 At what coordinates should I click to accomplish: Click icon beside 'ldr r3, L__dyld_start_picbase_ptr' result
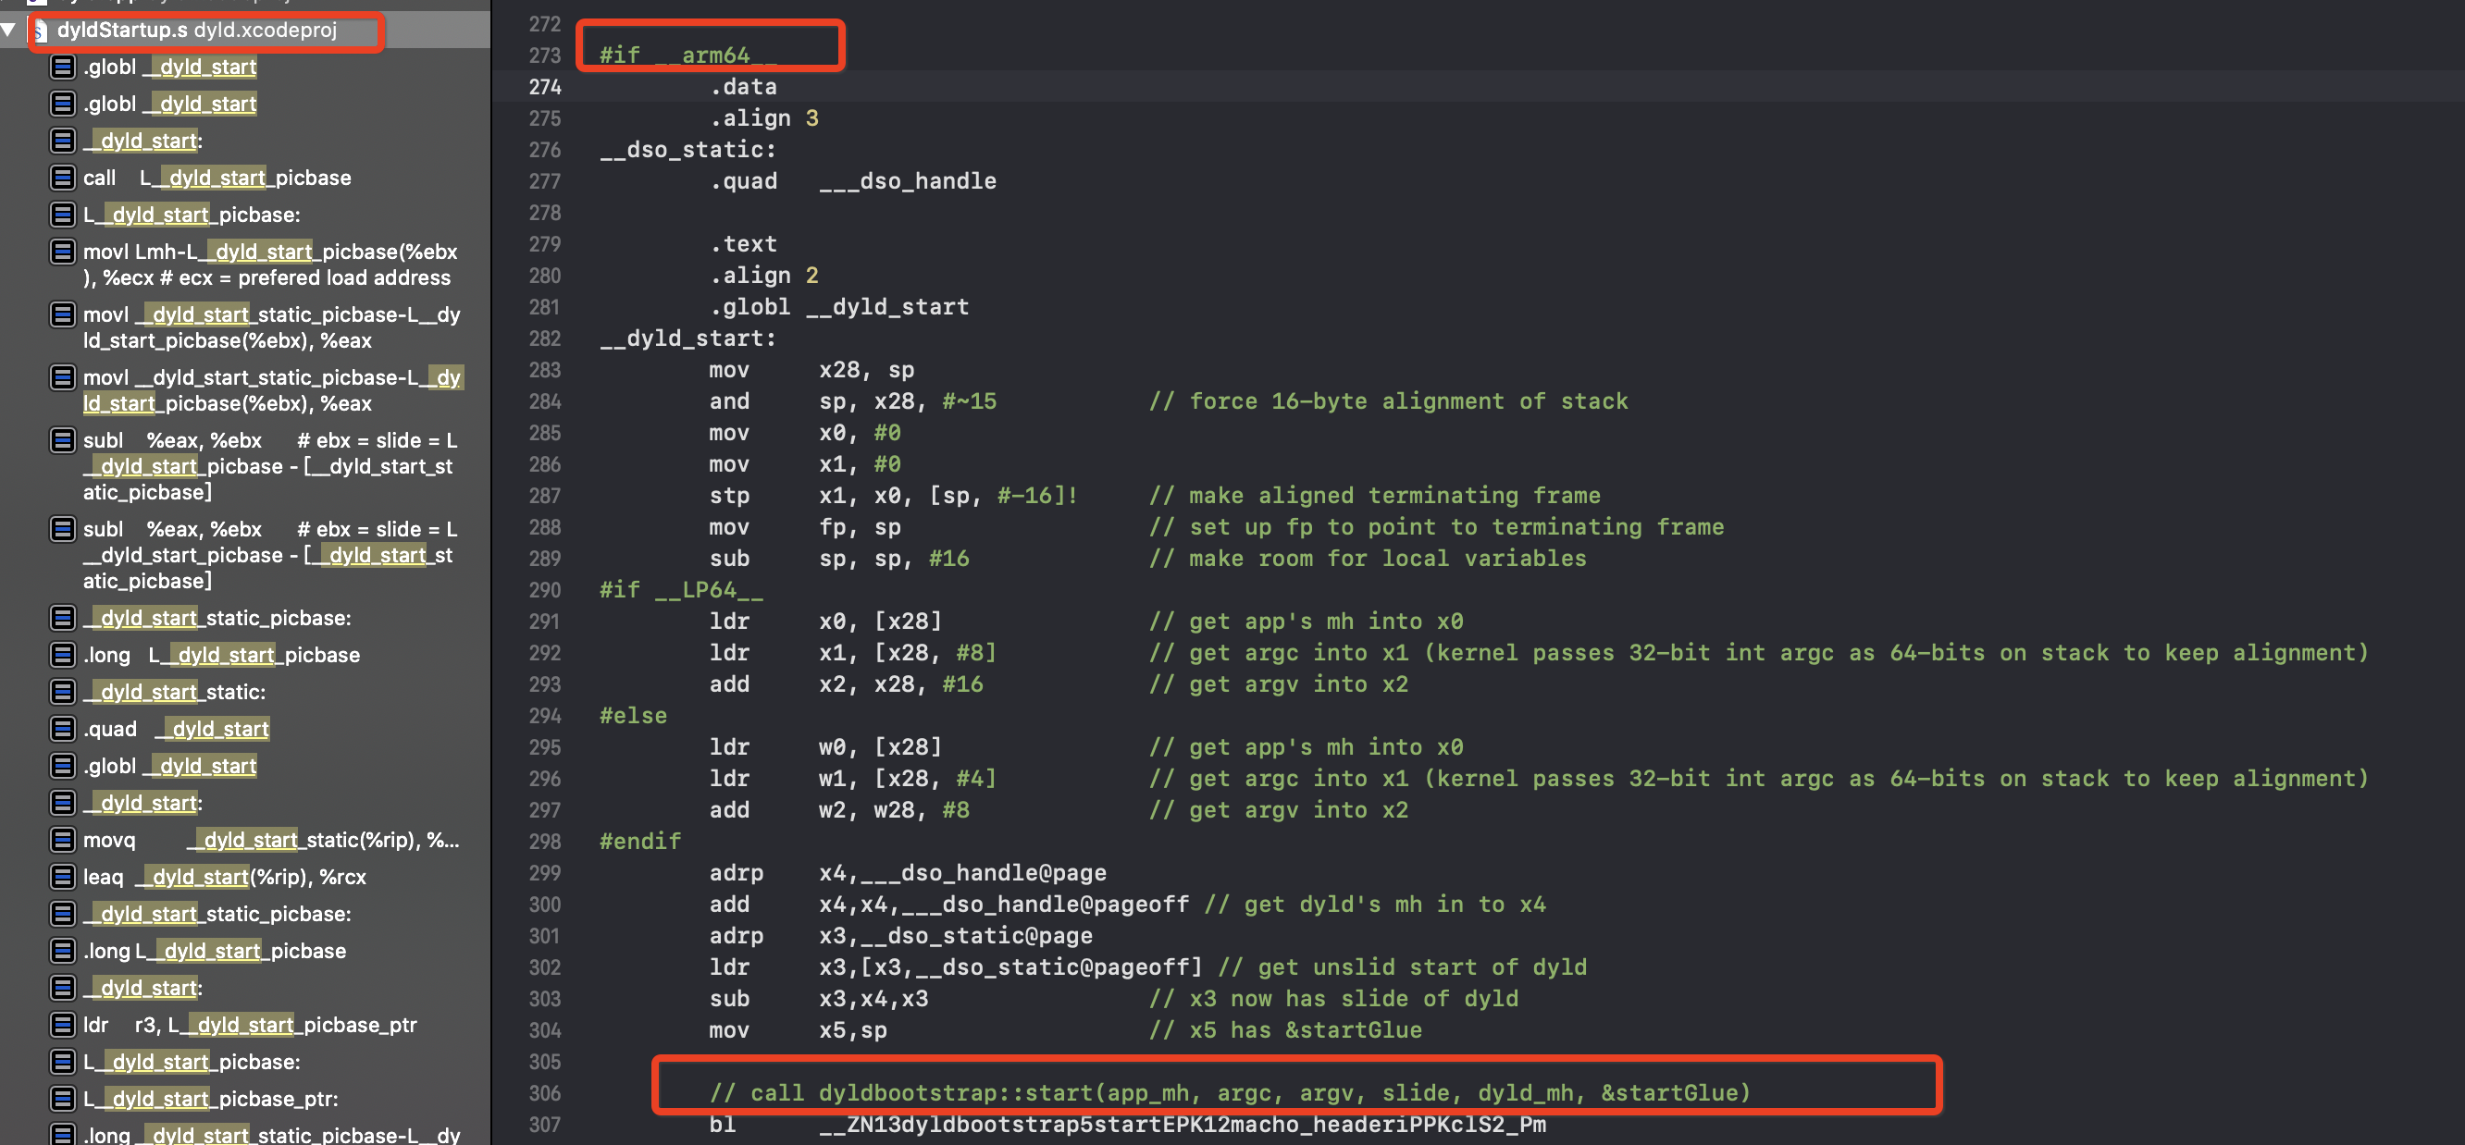tap(62, 1025)
